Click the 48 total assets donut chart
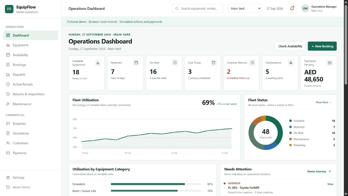The image size is (348, 196). (265, 133)
